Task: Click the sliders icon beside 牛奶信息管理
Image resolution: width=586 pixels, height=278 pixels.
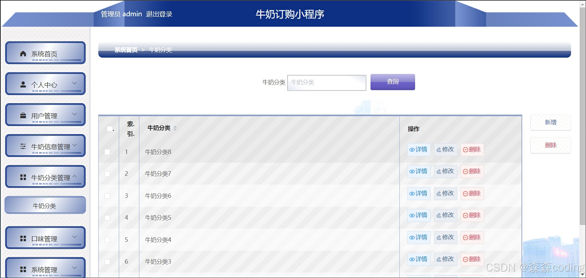Action: pyautogui.click(x=23, y=146)
